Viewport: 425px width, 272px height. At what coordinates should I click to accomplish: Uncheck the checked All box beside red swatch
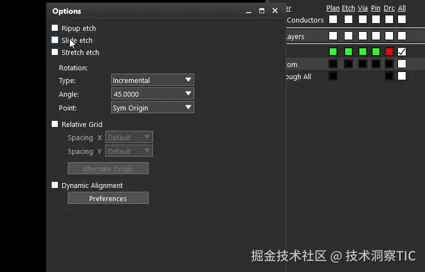(402, 52)
